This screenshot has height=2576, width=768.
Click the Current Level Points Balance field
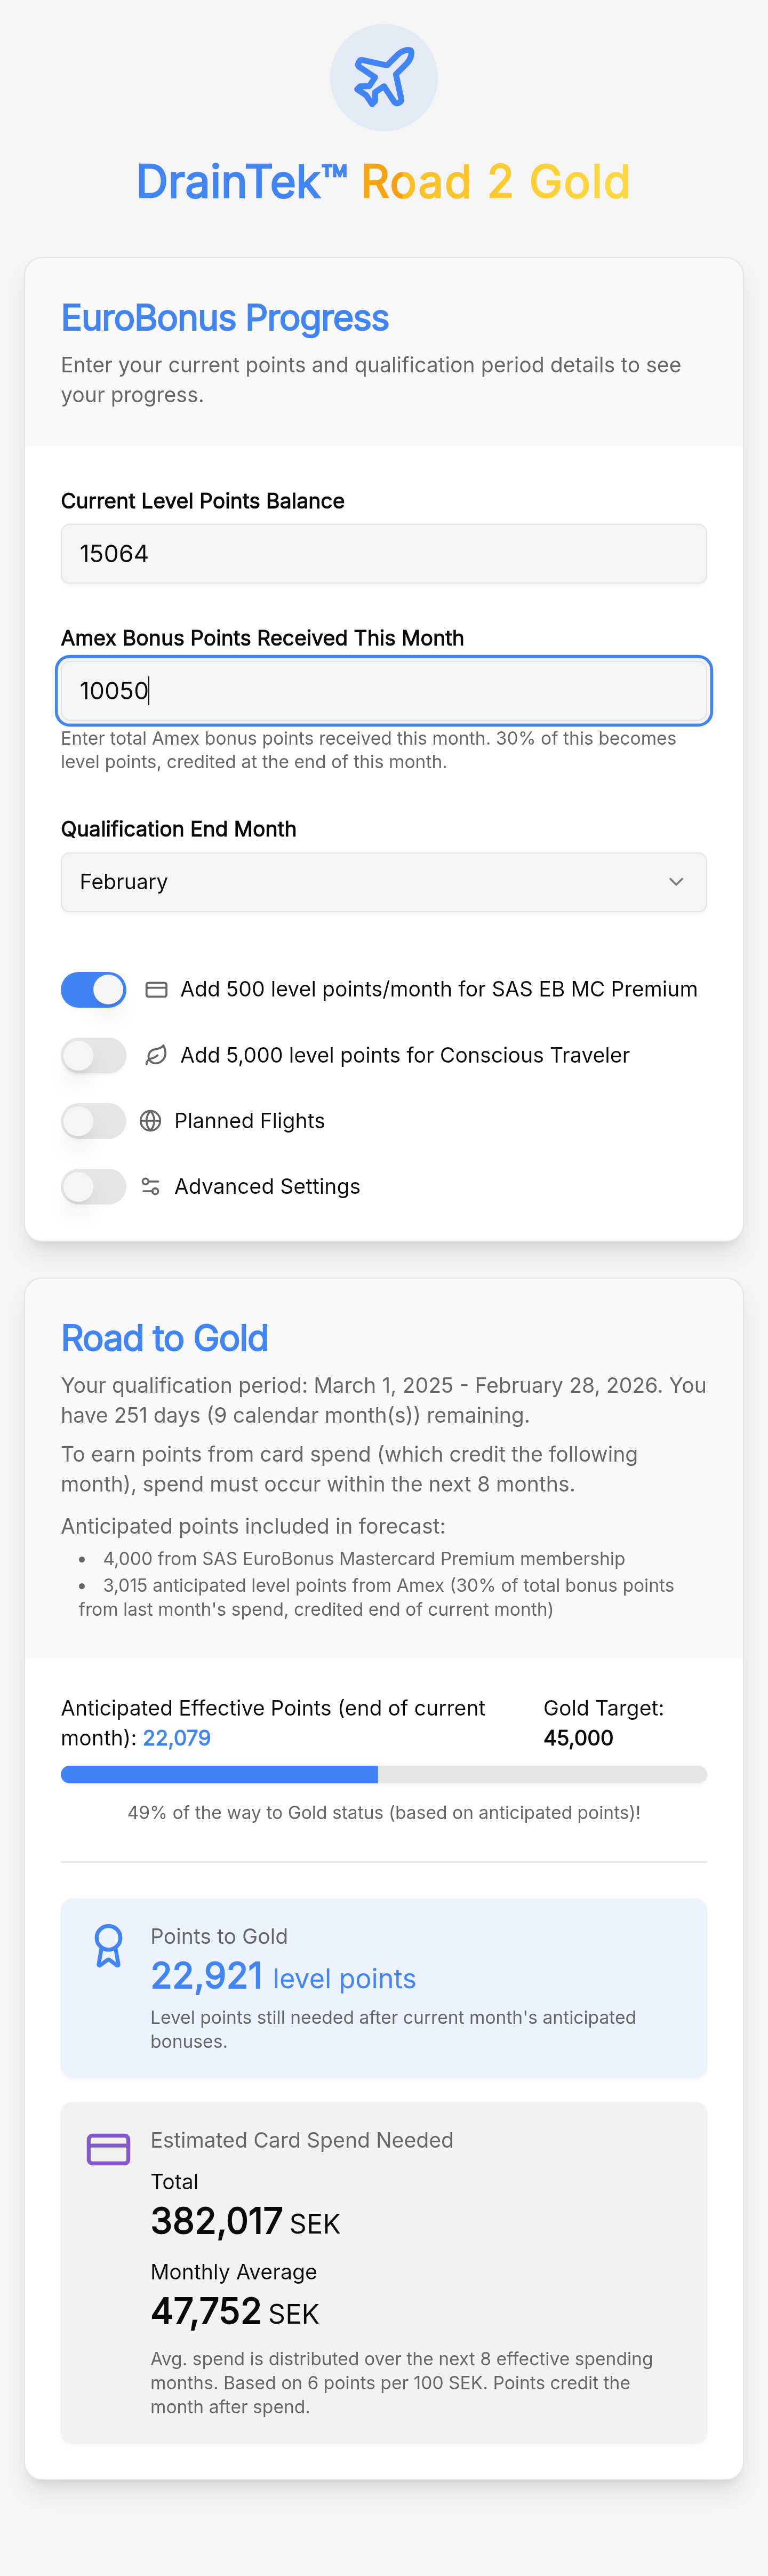(x=384, y=554)
